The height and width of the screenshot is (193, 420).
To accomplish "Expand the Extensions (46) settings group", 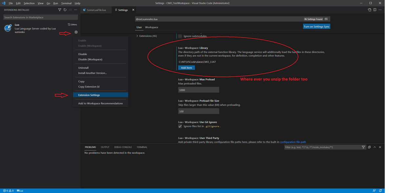I will [x=147, y=36].
